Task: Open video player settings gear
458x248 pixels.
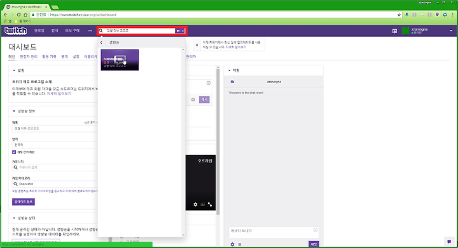Action: pyautogui.click(x=195, y=205)
